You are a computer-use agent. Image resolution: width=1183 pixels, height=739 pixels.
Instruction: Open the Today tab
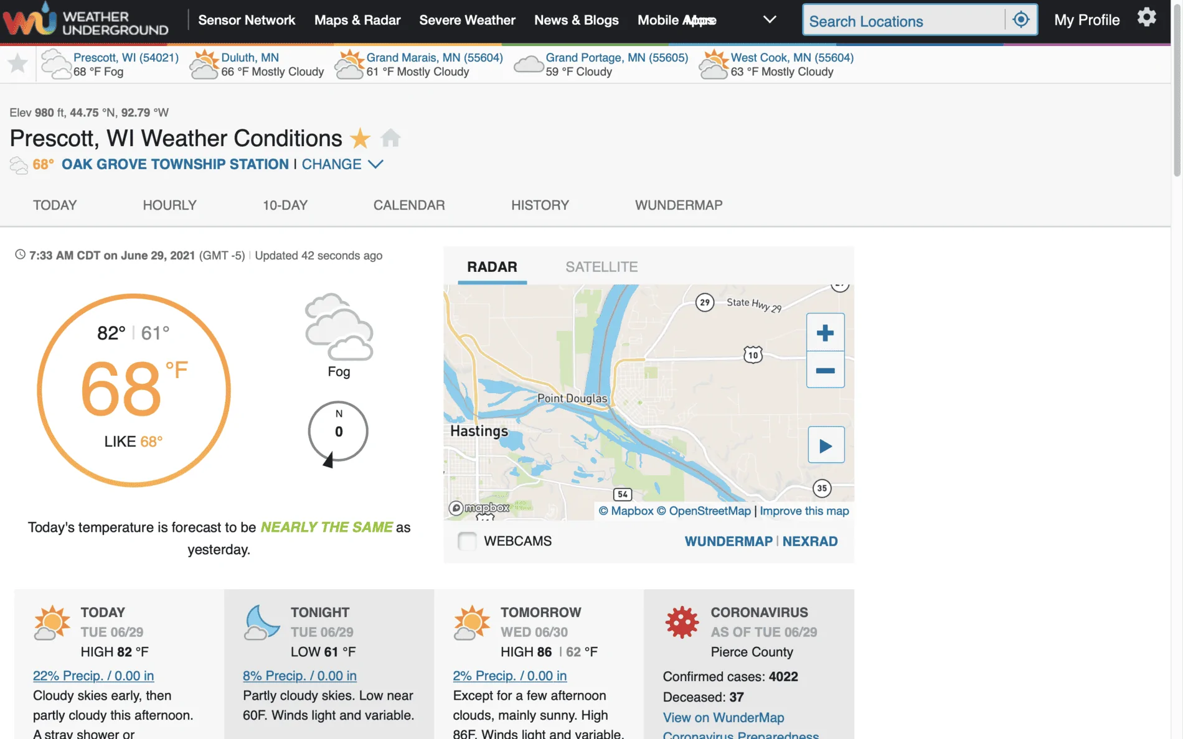coord(55,205)
